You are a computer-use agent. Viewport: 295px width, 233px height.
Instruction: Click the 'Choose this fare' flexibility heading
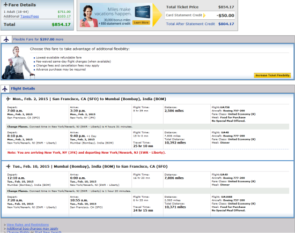coord(79,49)
